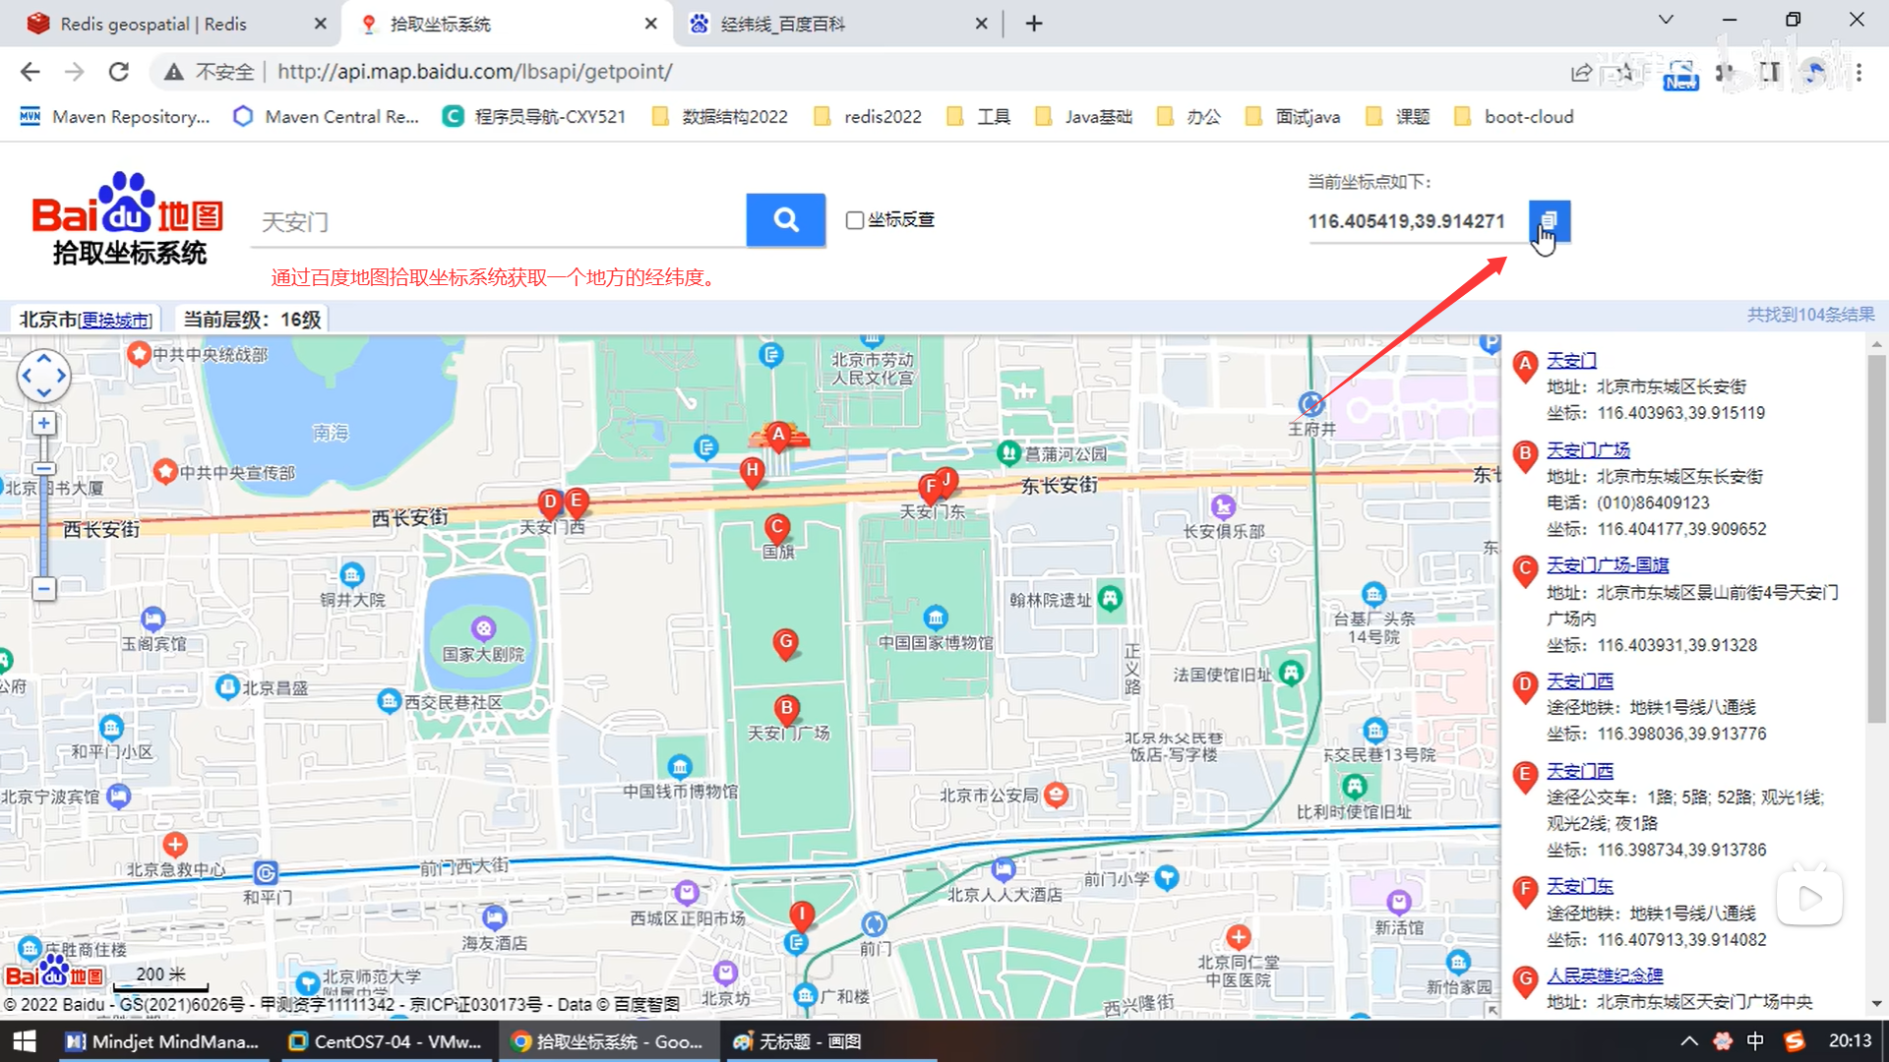The width and height of the screenshot is (1889, 1062).
Task: Copy coordinates with the clipboard icon
Action: tap(1549, 220)
